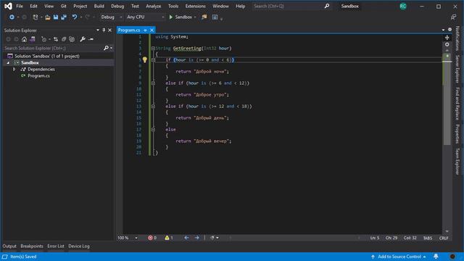Click the Undo arrow icon

click(x=75, y=17)
